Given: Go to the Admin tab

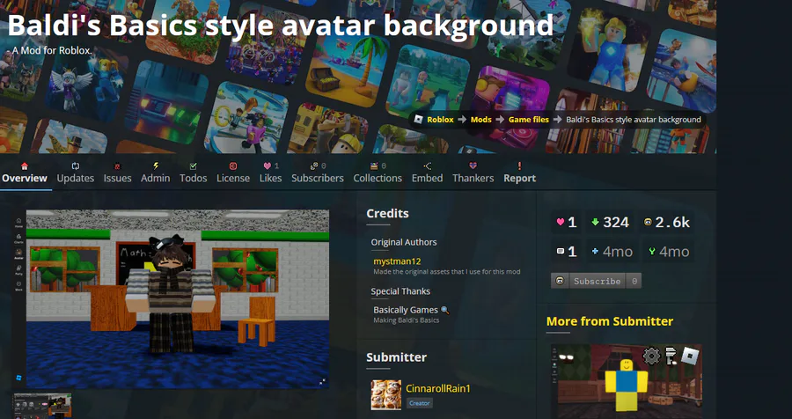Looking at the screenshot, I should [155, 173].
